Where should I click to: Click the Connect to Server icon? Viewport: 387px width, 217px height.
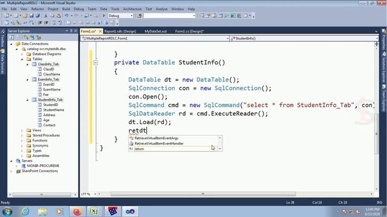(32, 37)
